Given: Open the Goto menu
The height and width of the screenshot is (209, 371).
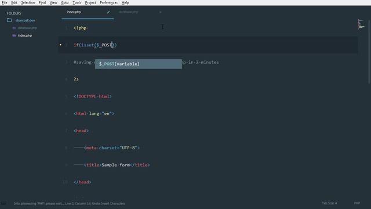Looking at the screenshot, I should point(64,2).
